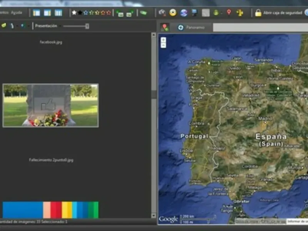Apply the orange star label
This screenshot has width=308, height=231.
coord(103,13)
